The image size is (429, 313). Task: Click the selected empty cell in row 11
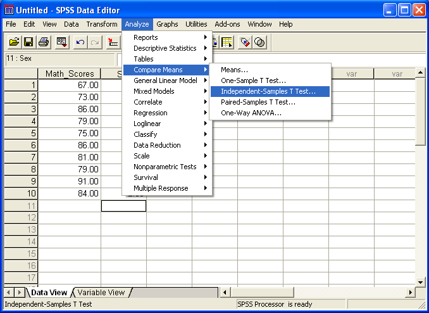[x=123, y=206]
